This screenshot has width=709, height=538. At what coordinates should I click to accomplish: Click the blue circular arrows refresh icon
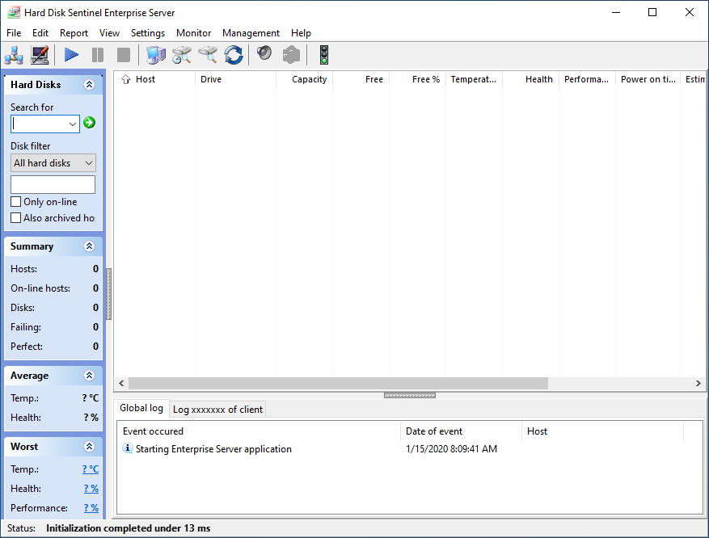(x=234, y=55)
